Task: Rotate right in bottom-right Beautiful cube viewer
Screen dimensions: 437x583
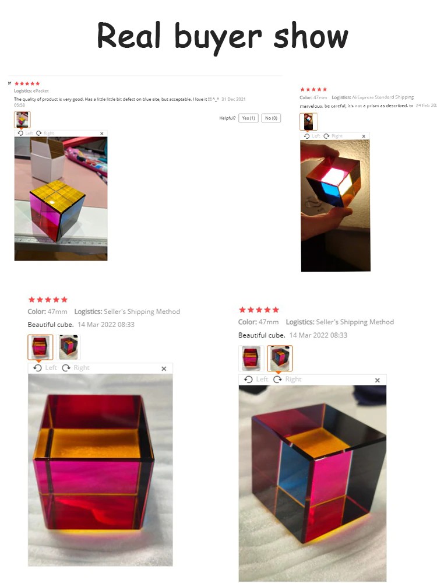Action: pyautogui.click(x=277, y=380)
